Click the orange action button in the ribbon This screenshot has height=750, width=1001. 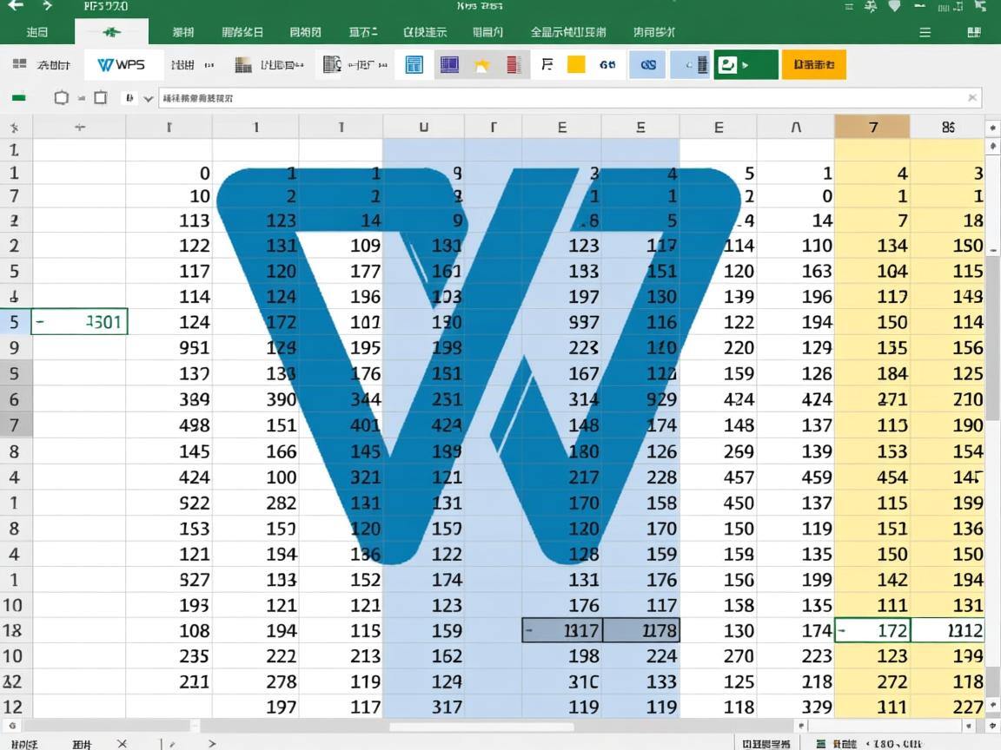[x=813, y=64]
